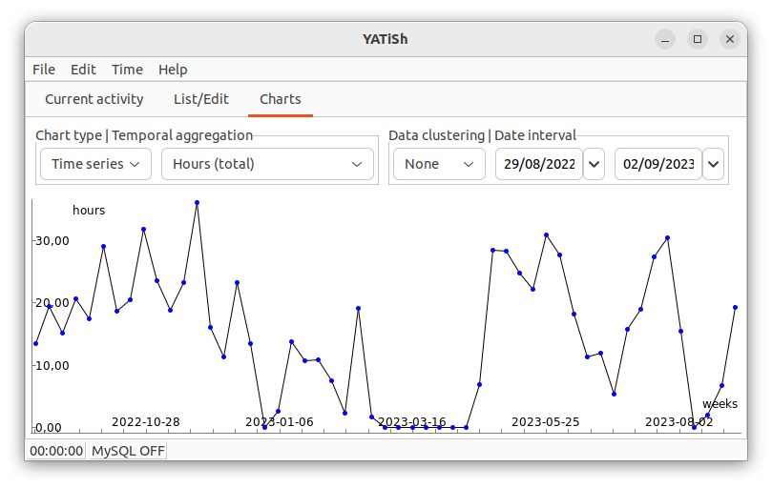Open the None data clustering dropdown

tap(439, 164)
